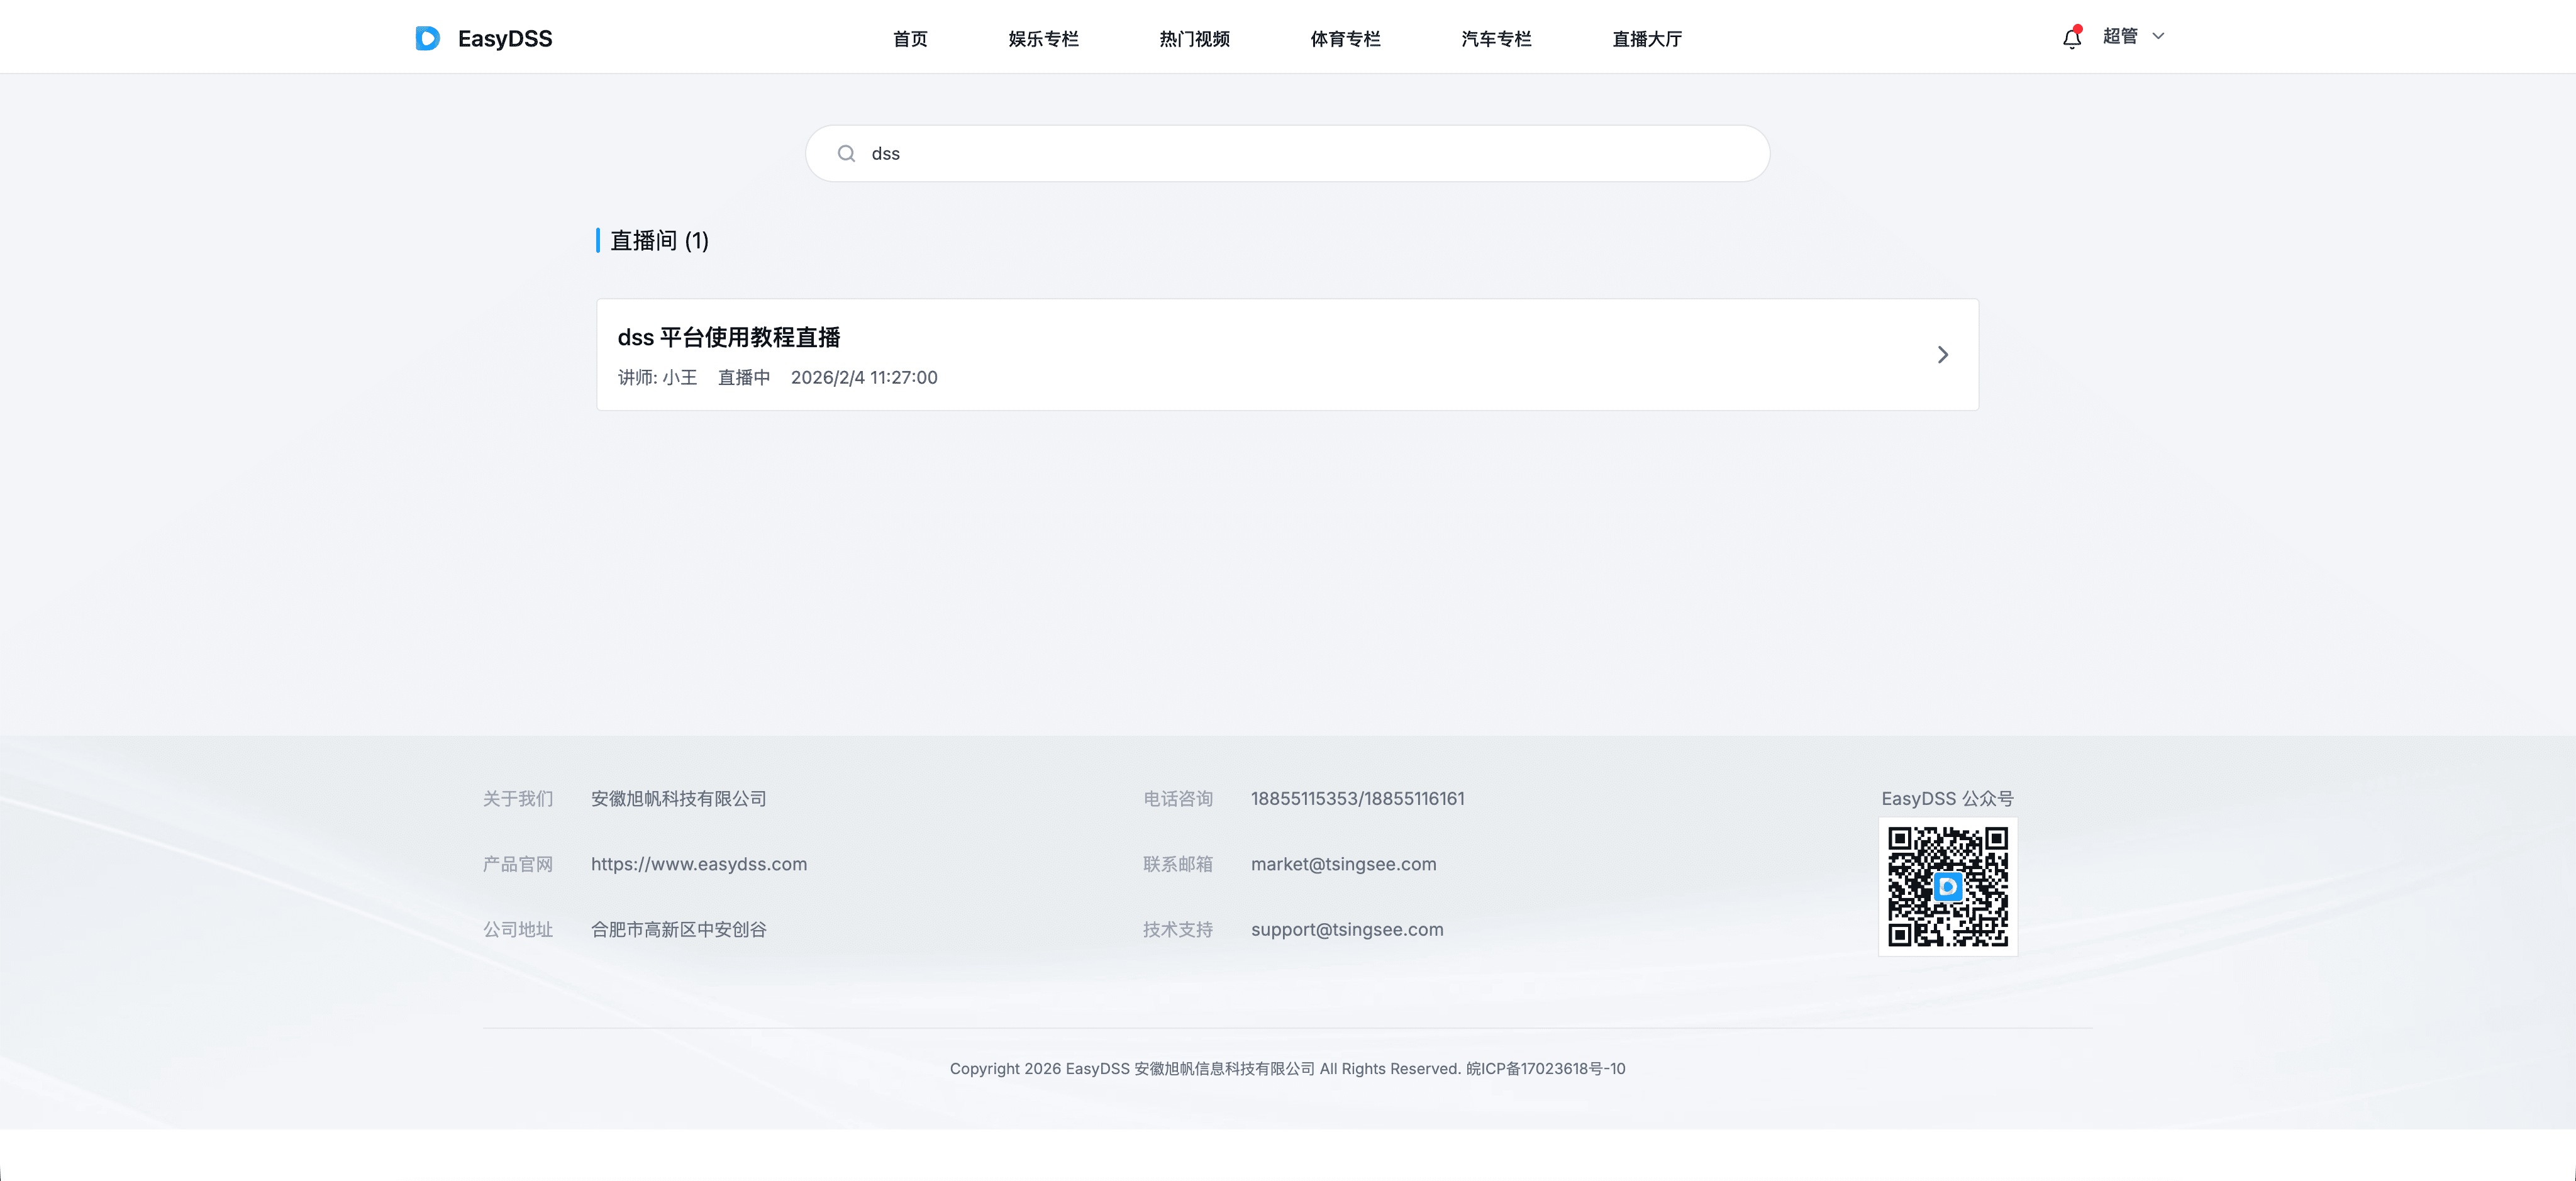Click the search magnifier icon
Screen dimensions: 2576x1181
(846, 154)
